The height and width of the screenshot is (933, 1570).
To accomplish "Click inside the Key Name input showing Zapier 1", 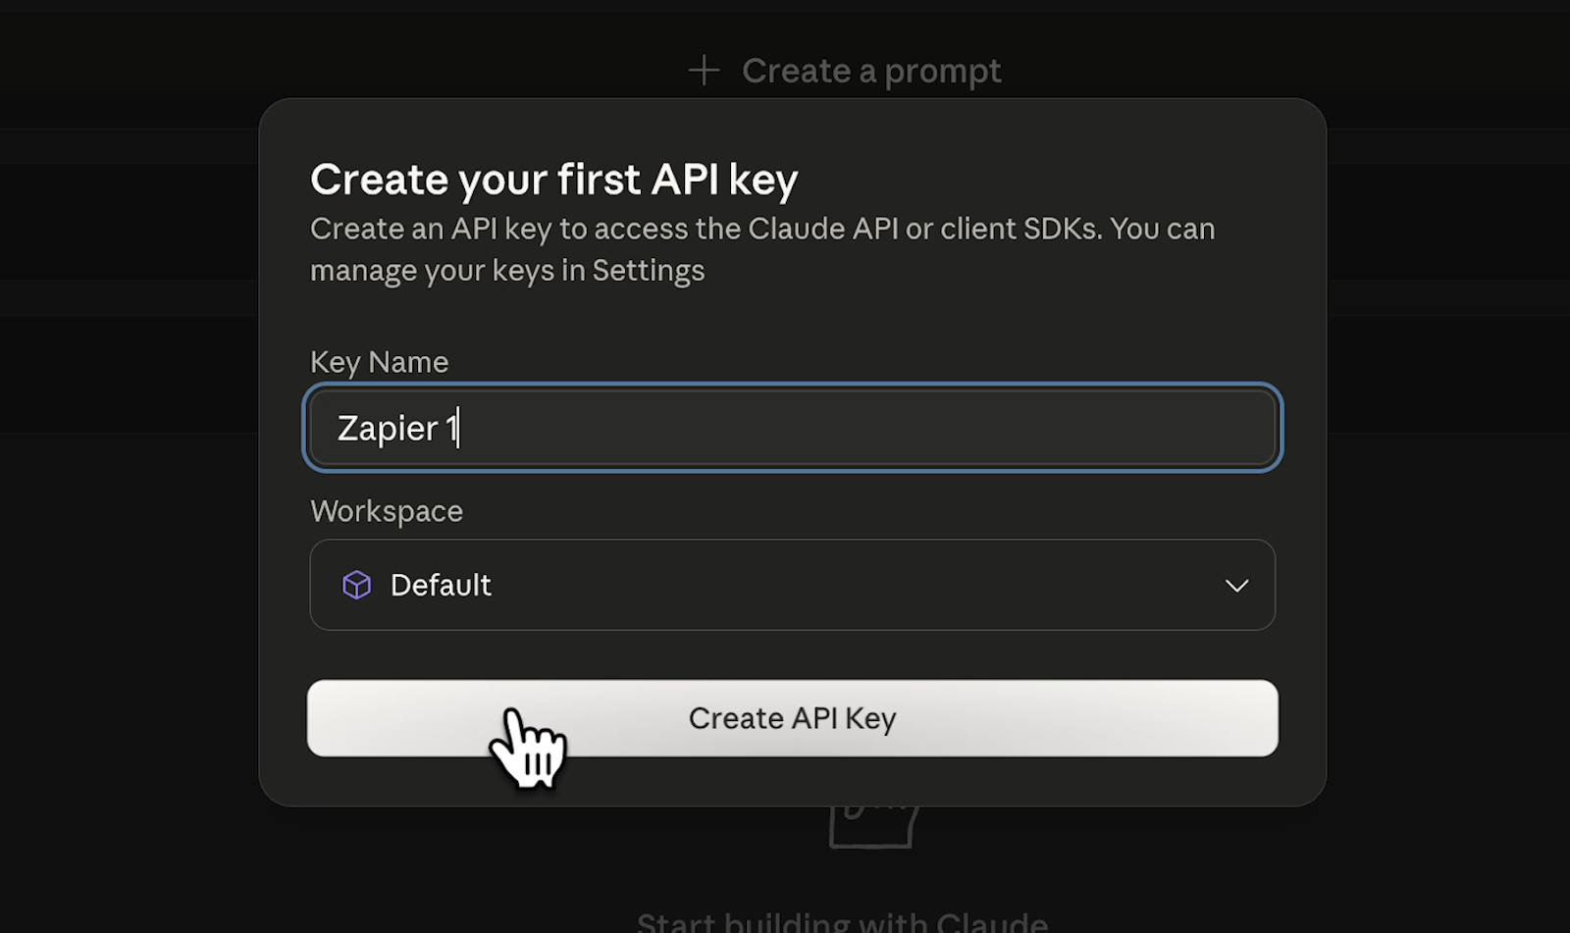I will (x=792, y=428).
